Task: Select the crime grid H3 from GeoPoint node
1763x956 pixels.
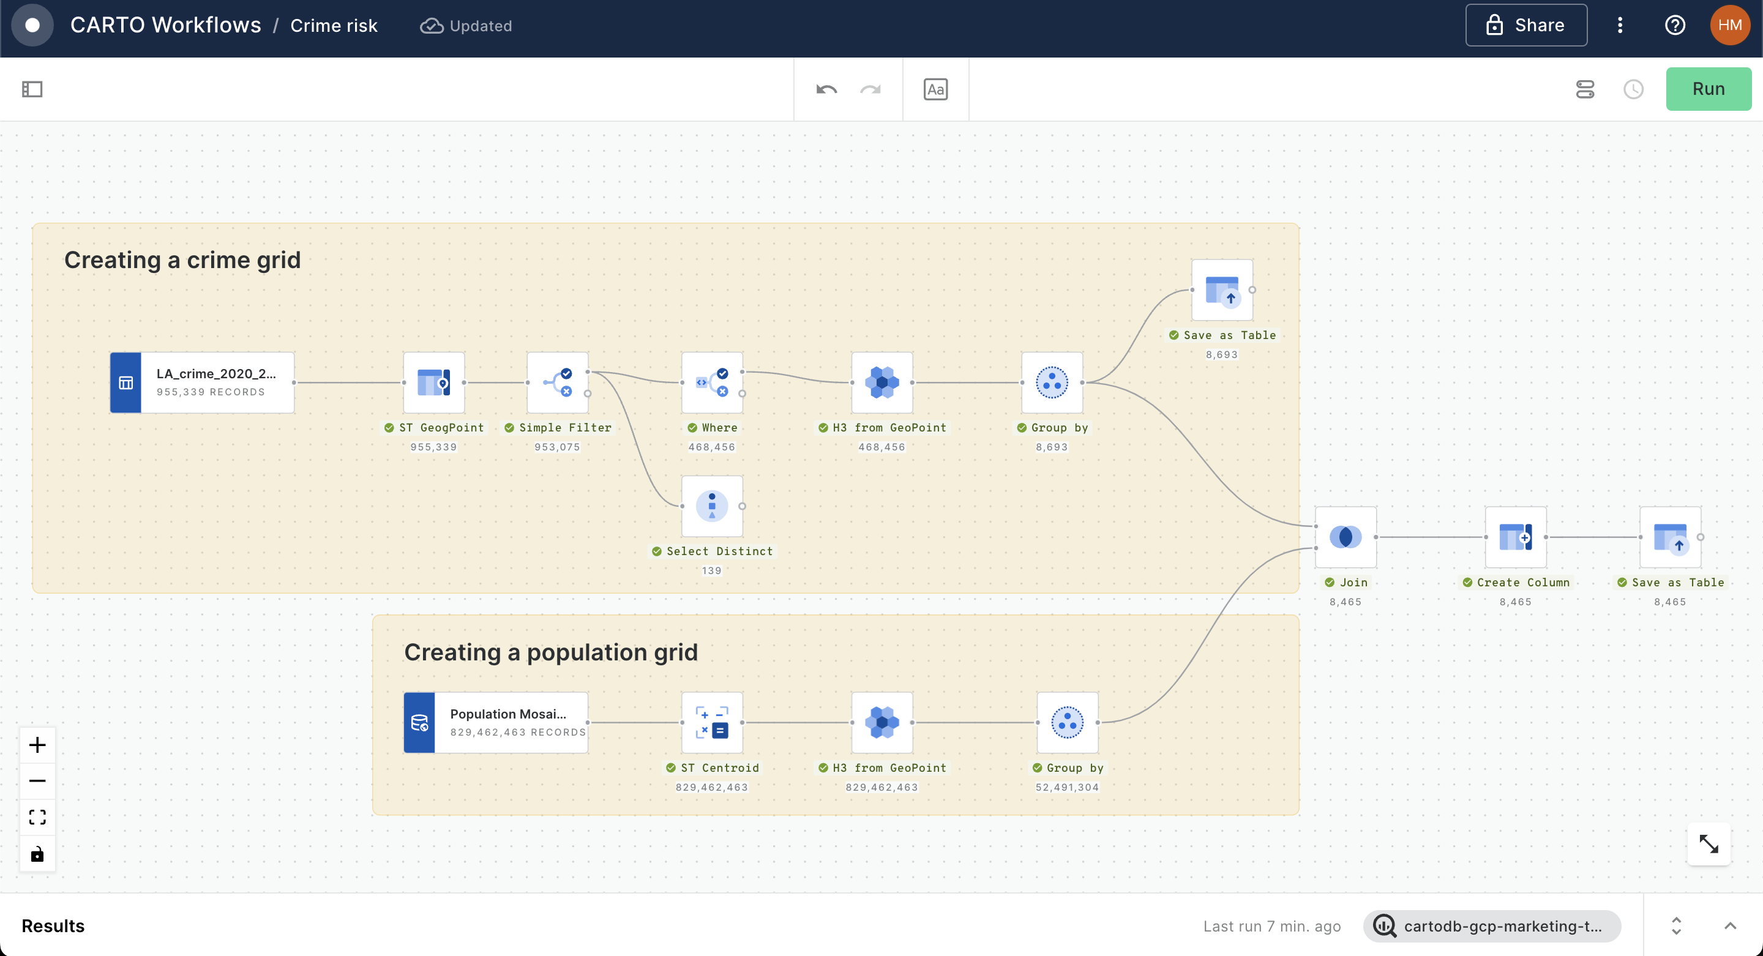Action: [882, 383]
